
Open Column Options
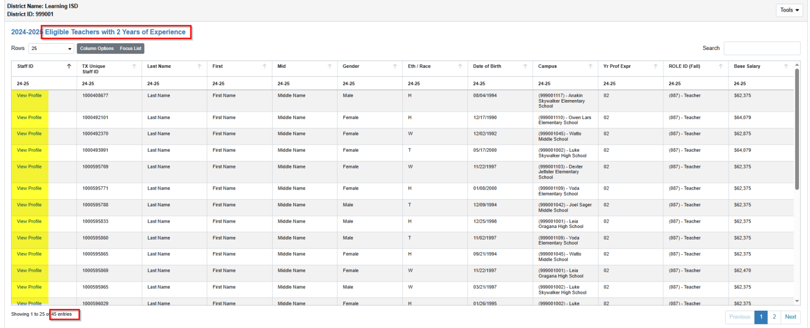point(97,48)
